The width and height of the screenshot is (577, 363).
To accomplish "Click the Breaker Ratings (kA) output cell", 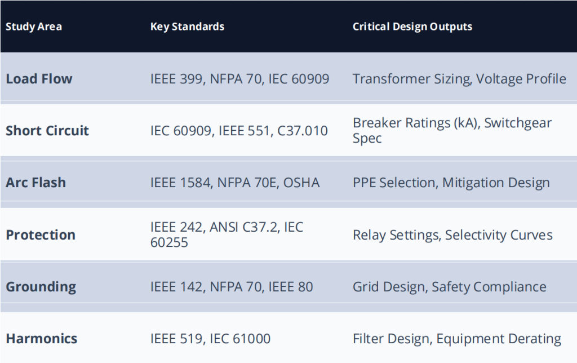I will 452,130.
